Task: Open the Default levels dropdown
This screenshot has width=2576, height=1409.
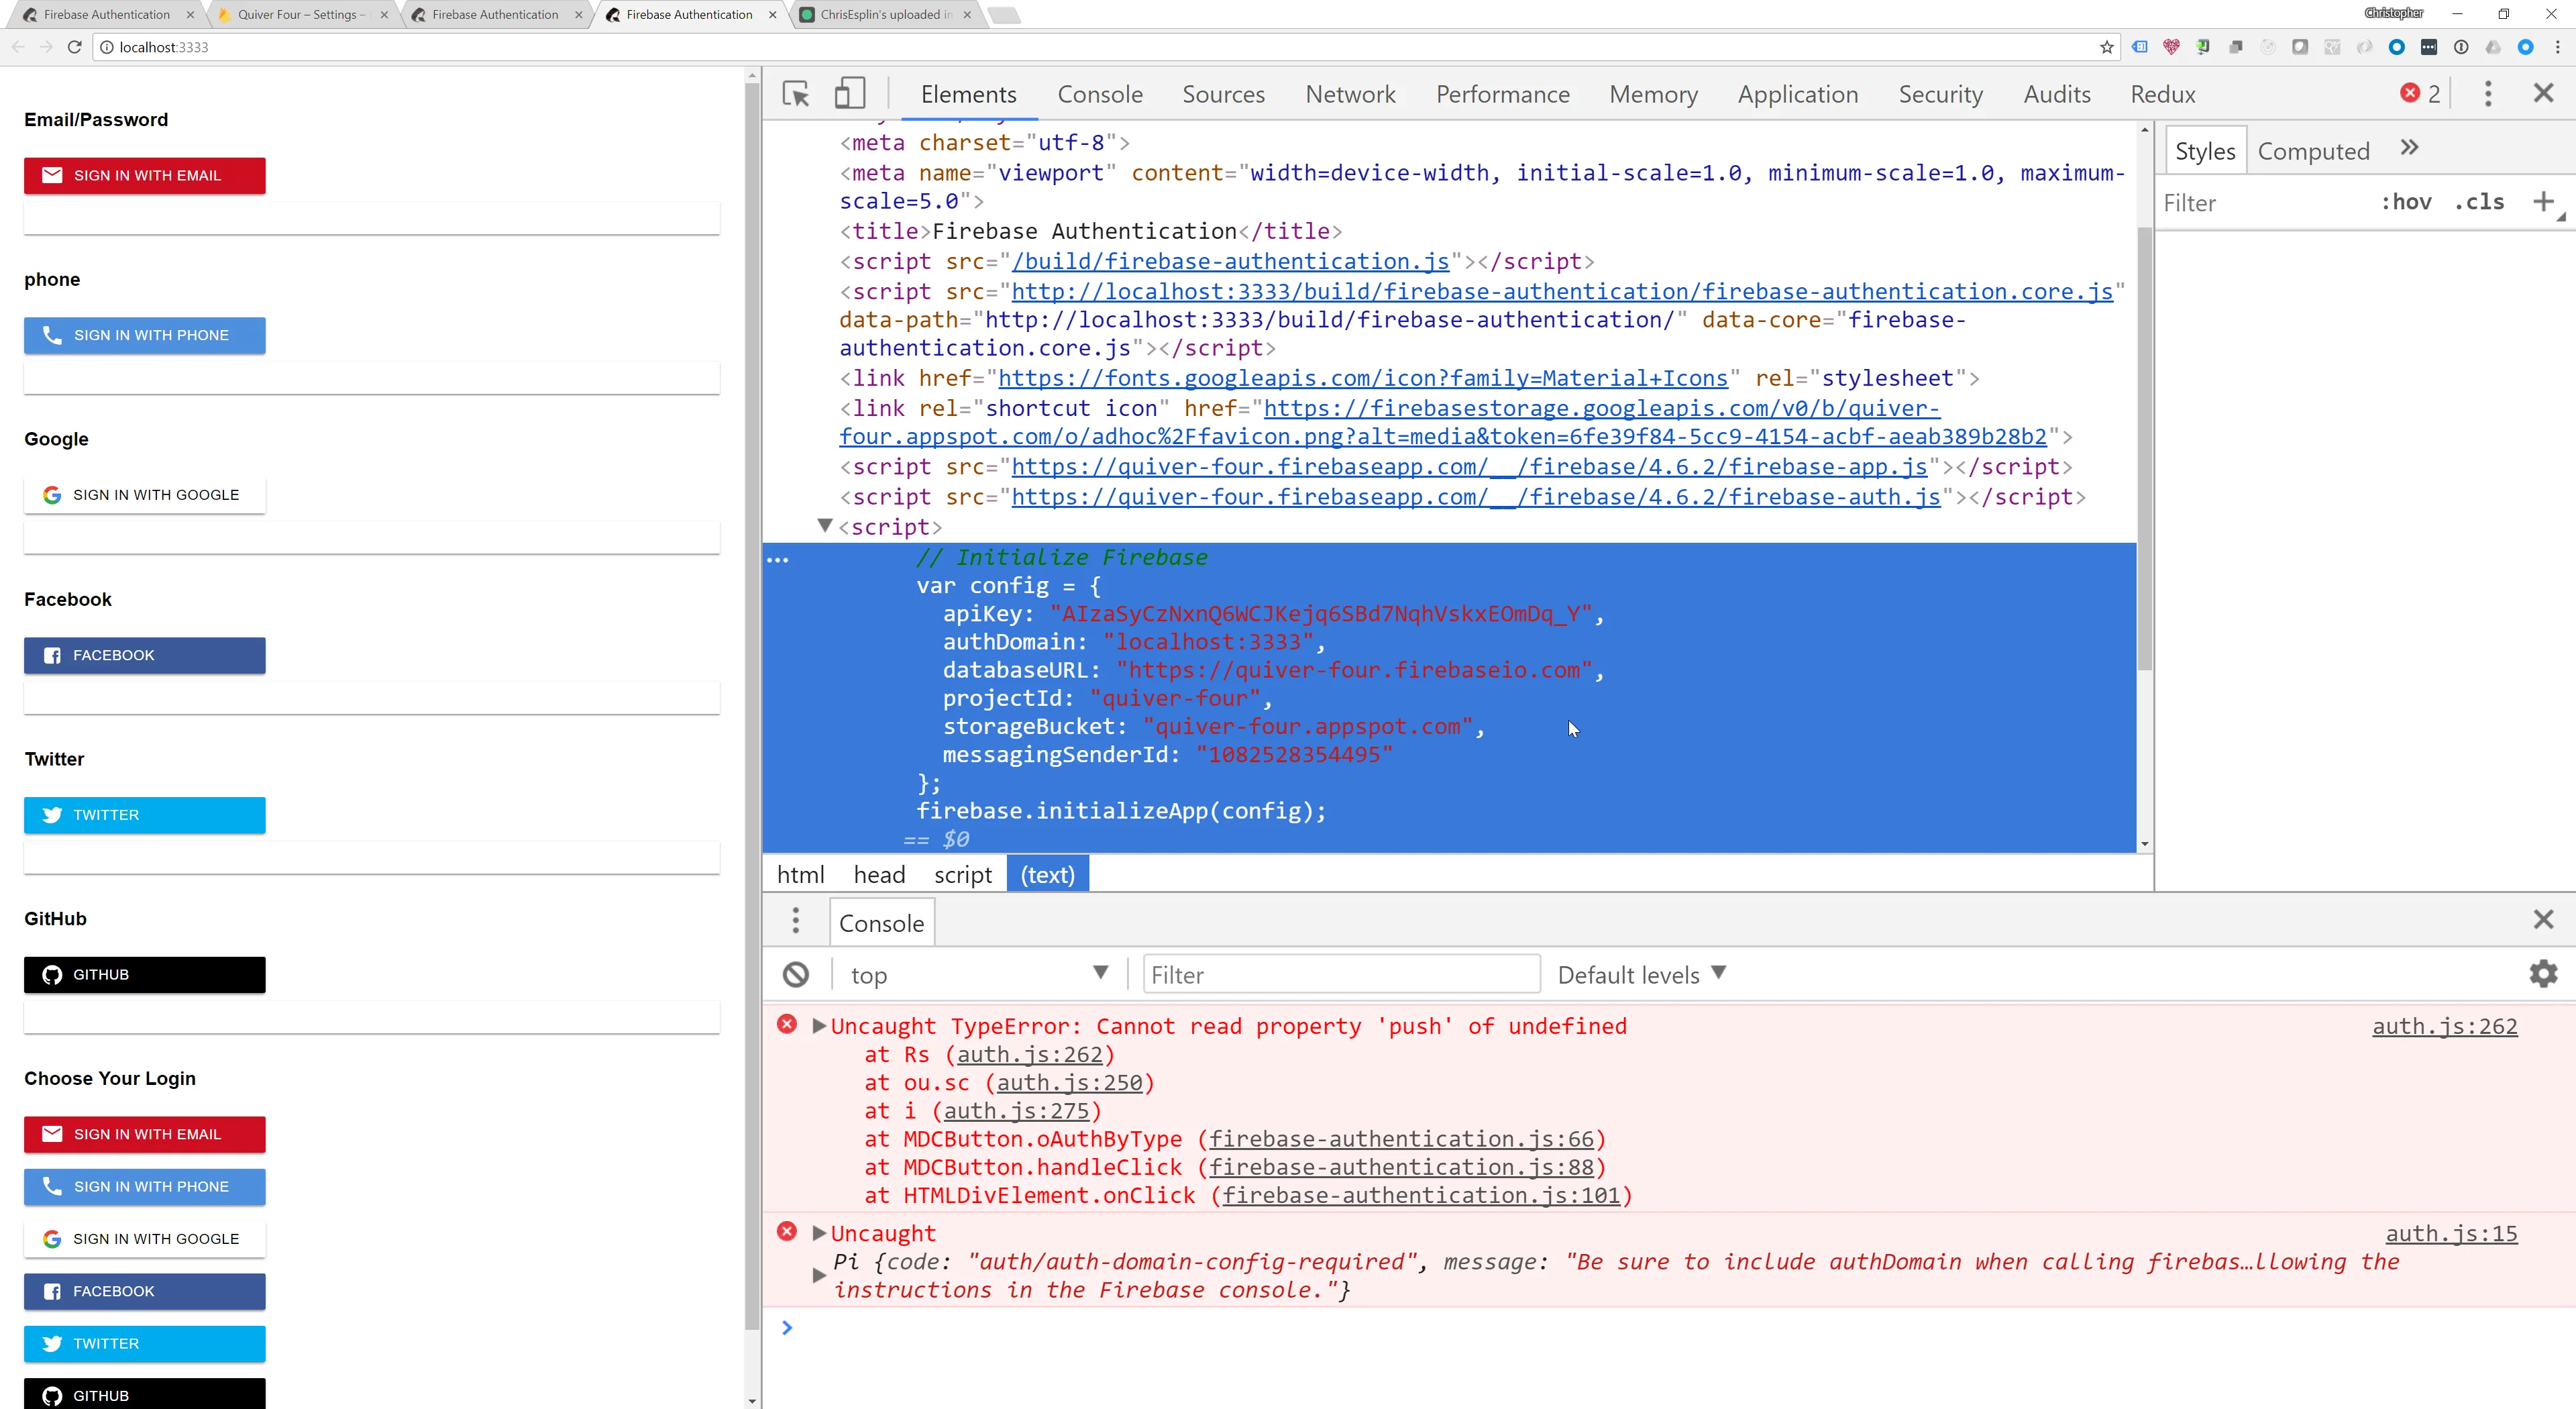Action: pos(1641,975)
